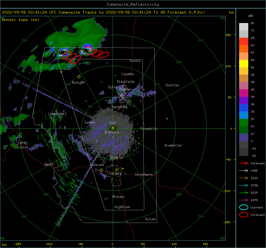Select the Lacombe town label
Viewport: 266px width, 248px height.
click(128, 74)
